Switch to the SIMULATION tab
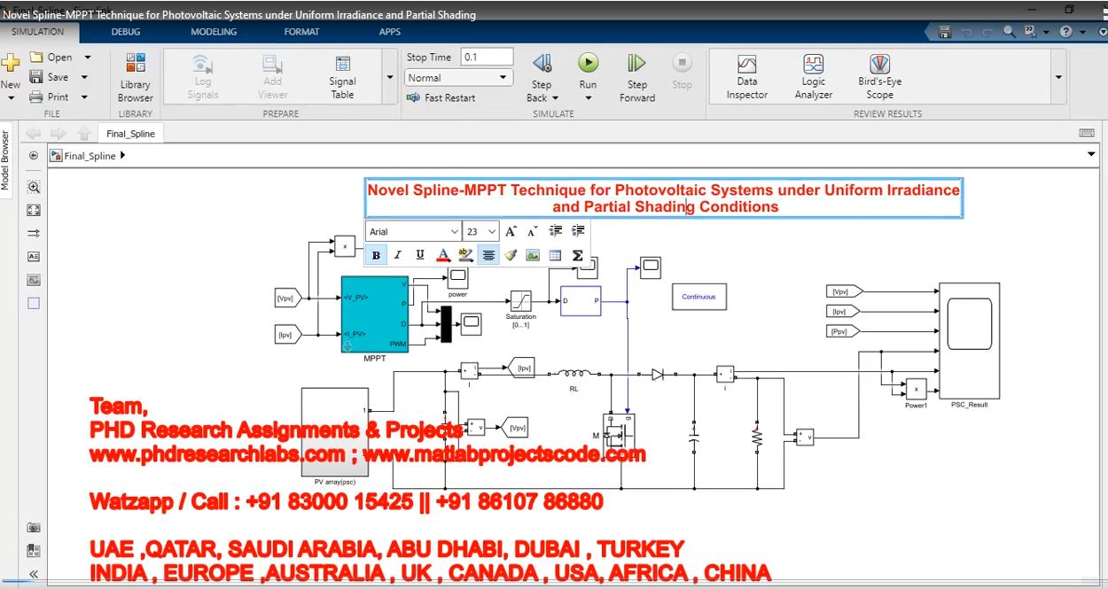This screenshot has height=589, width=1108. pyautogui.click(x=37, y=32)
